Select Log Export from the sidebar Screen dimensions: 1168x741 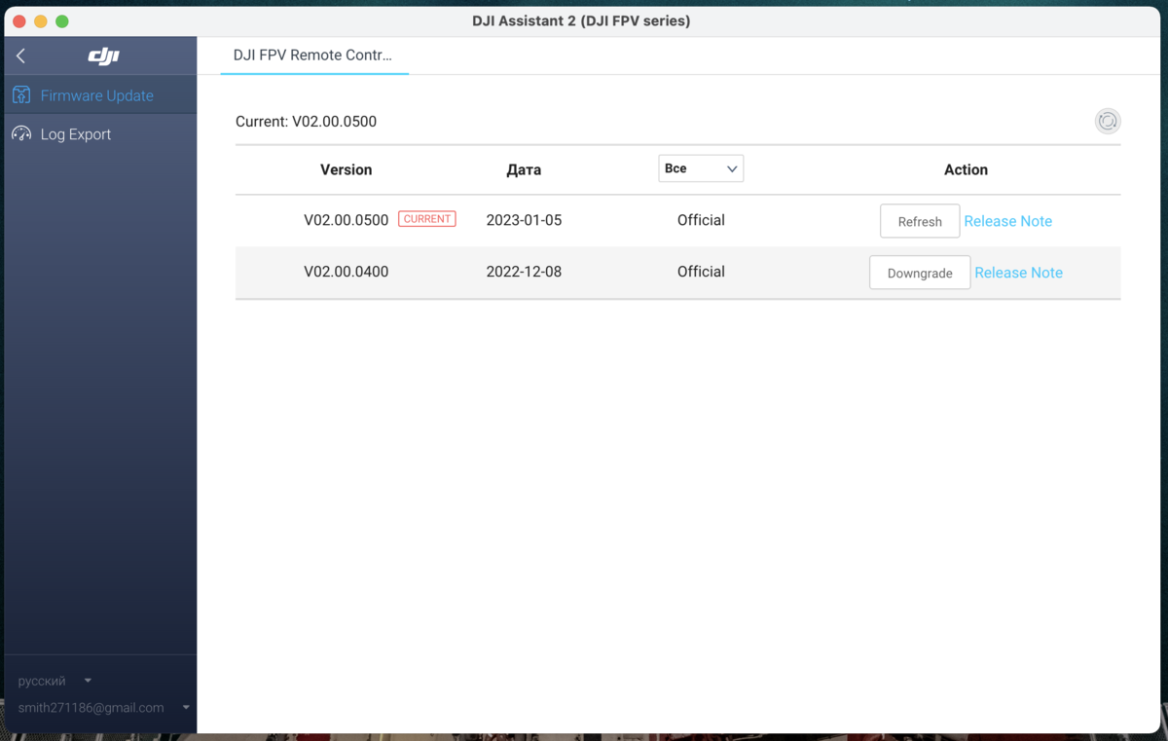click(74, 133)
